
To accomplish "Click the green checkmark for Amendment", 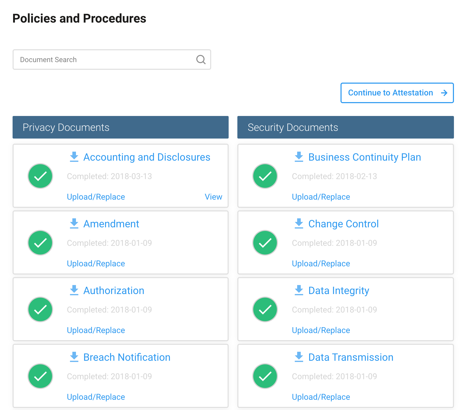I will (x=40, y=243).
